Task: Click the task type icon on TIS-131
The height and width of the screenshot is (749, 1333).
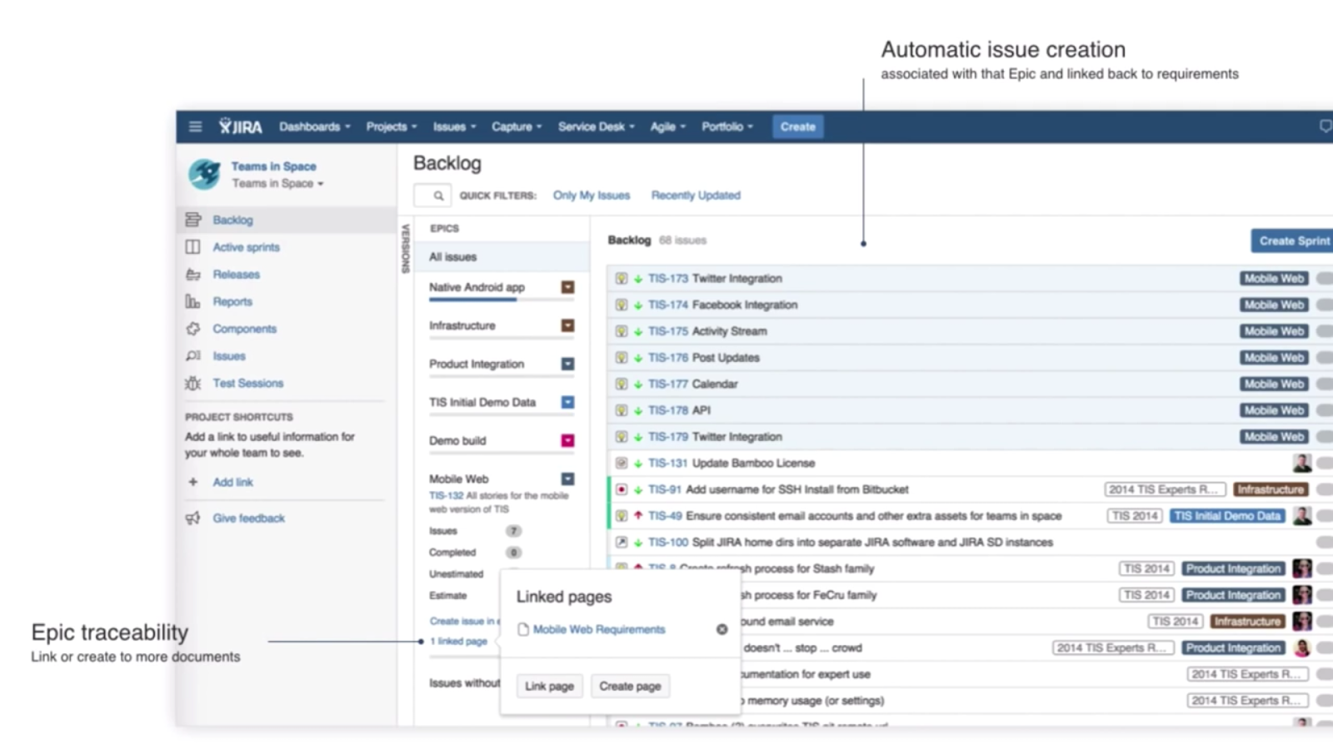Action: [622, 464]
